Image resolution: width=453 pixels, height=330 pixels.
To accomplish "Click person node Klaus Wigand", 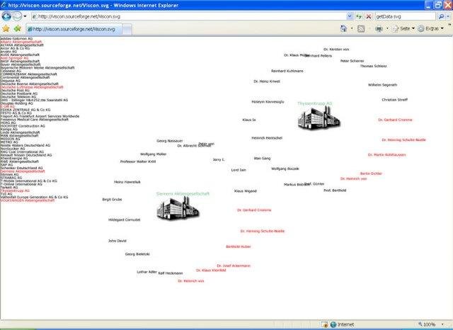I will click(246, 191).
